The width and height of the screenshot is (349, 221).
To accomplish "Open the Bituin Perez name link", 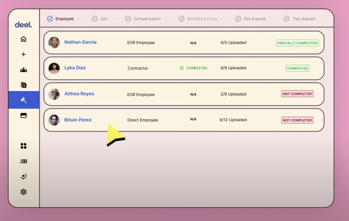I will tap(78, 120).
